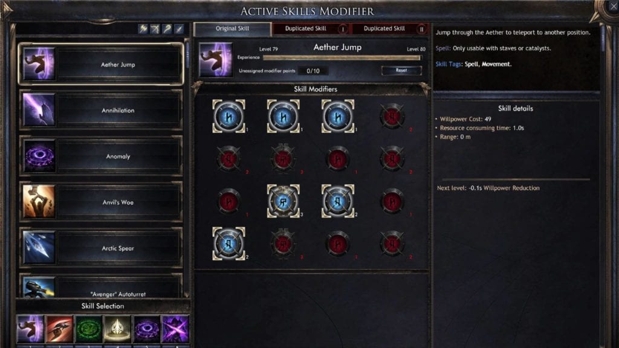Screen dimensions: 619x348
Task: Click the Reset modifier points button
Action: click(401, 70)
